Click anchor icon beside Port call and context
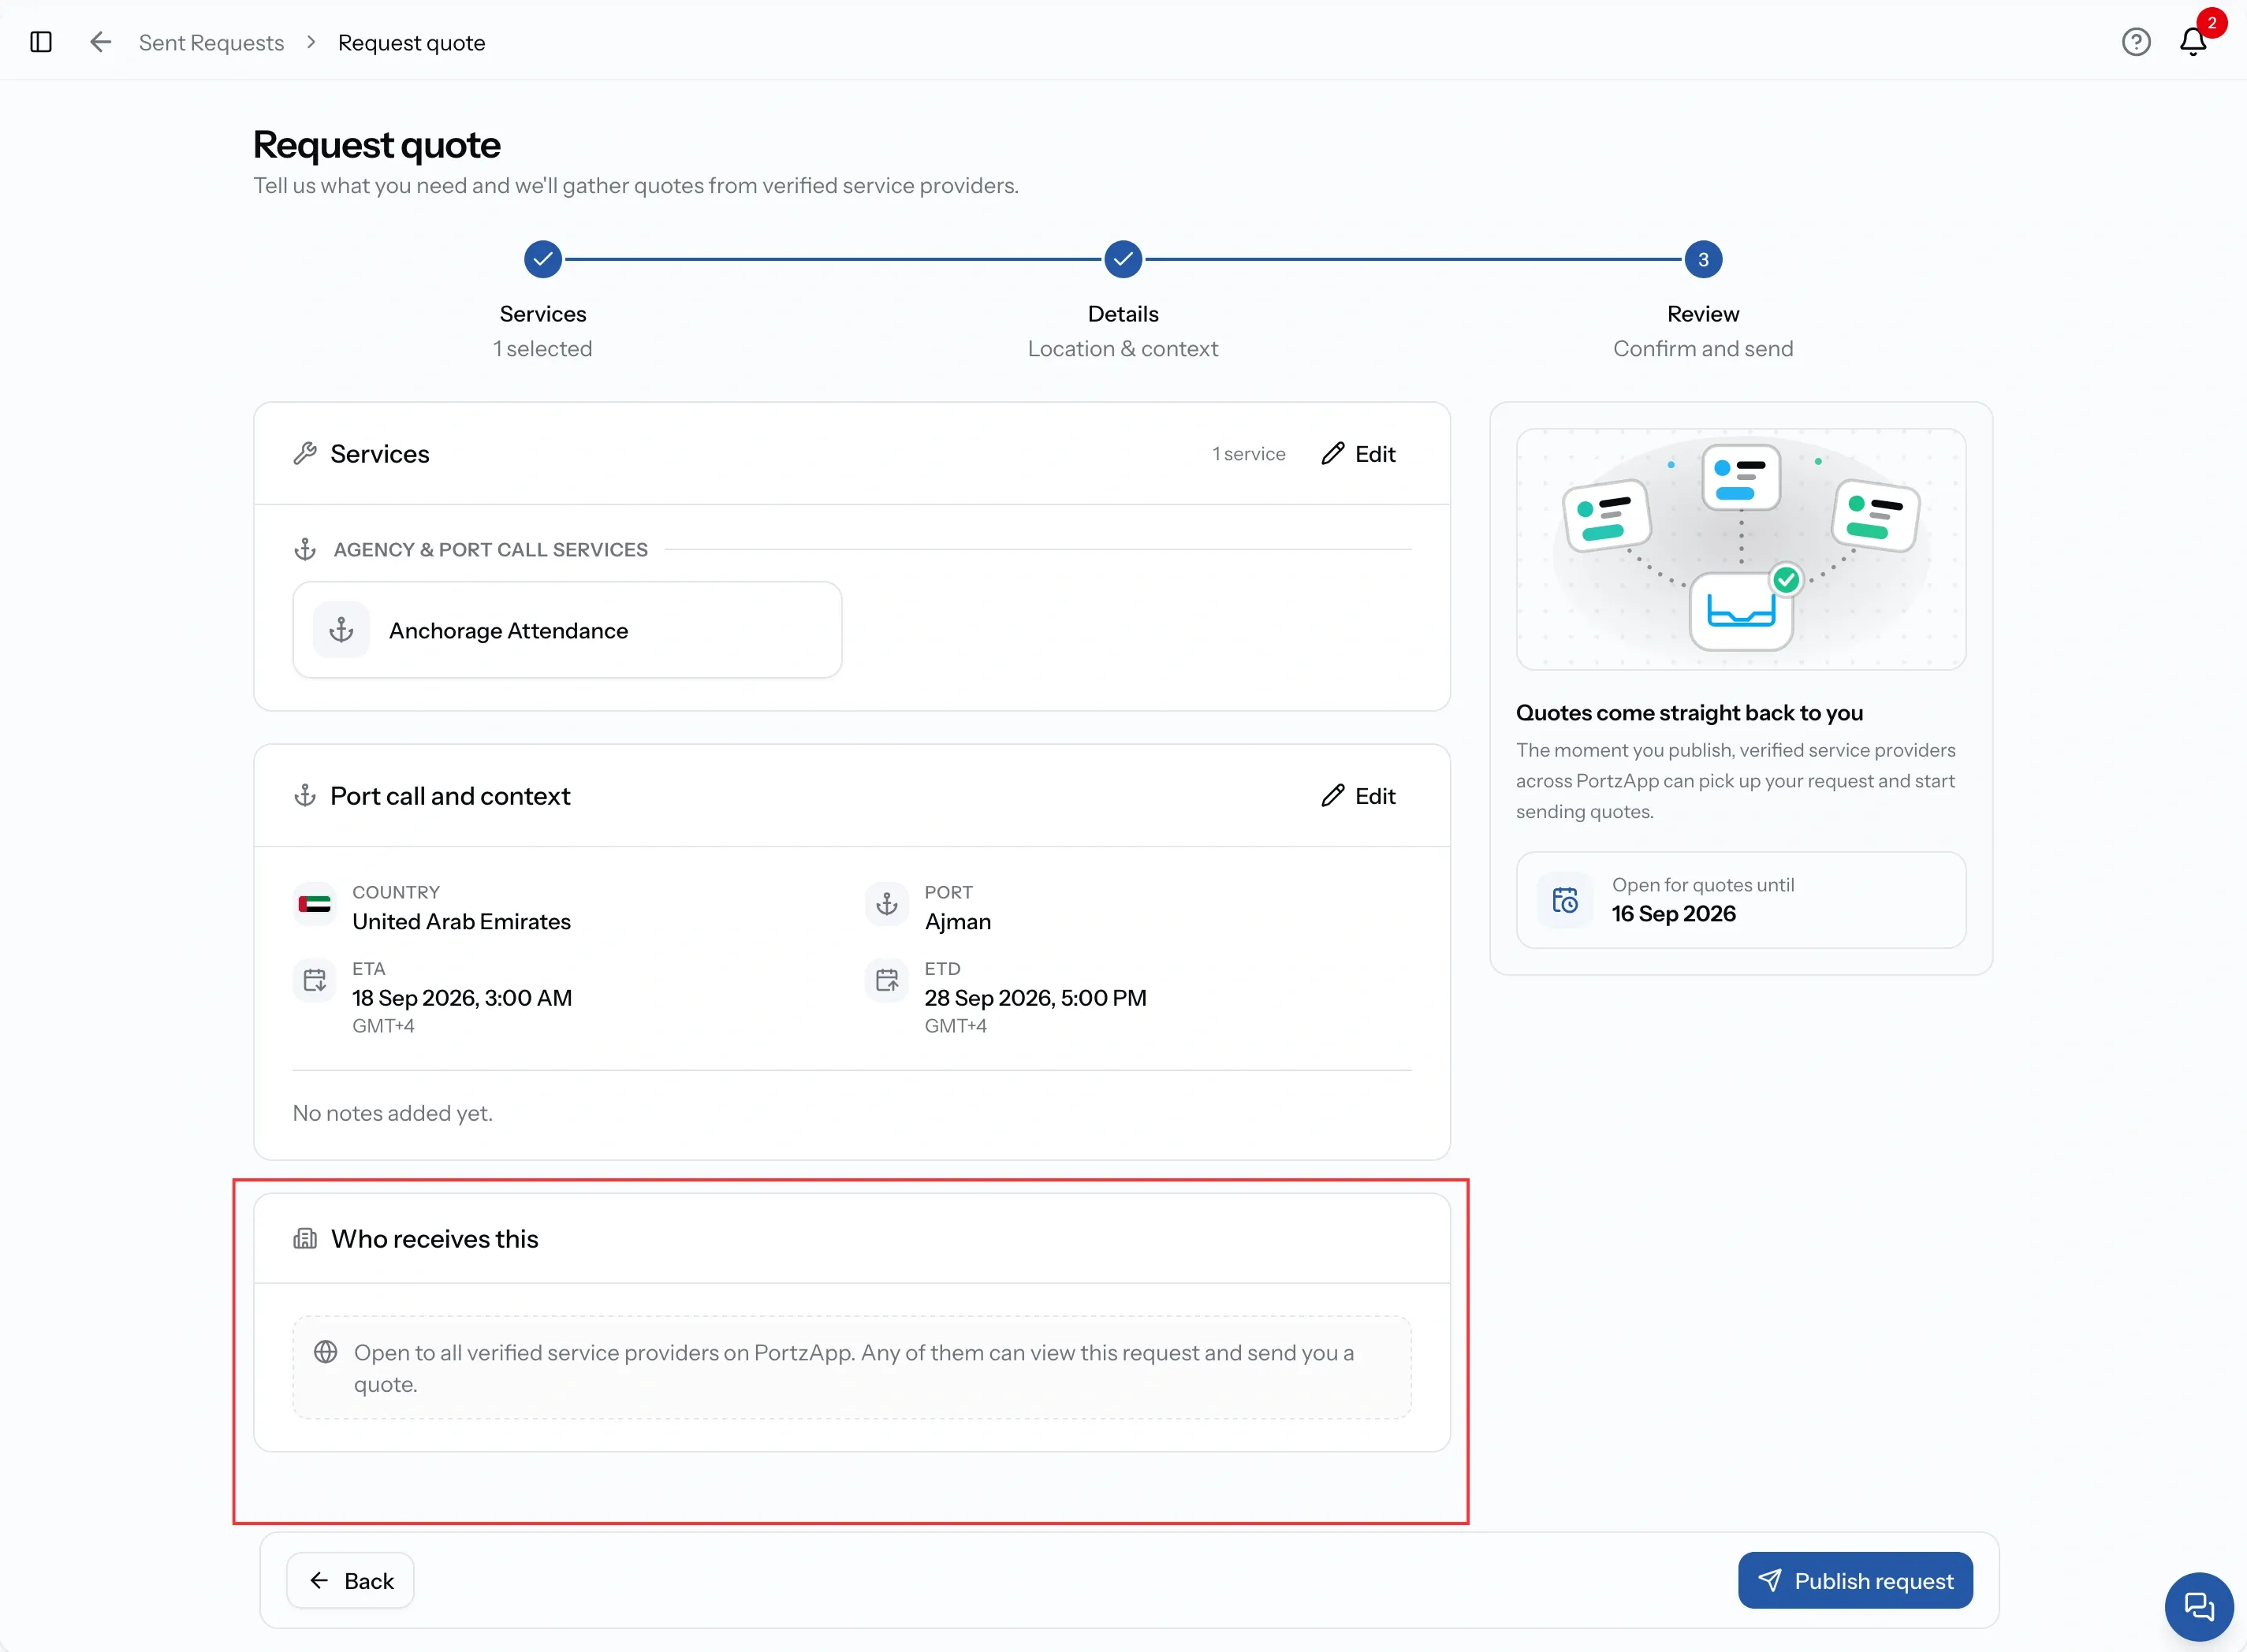 click(305, 796)
